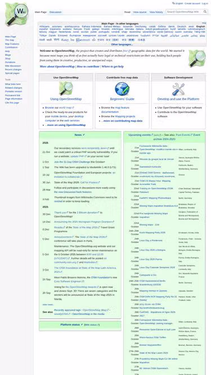
Task: Open the Blogs sidebar link
Action: (8, 55)
